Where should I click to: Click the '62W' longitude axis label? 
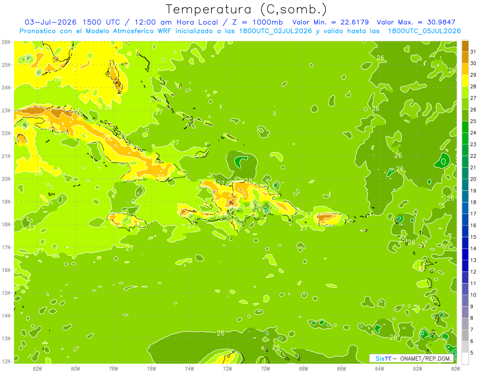click(417, 368)
